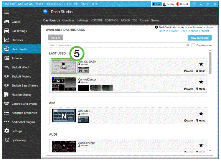Open the AIM MXS main thumbnail
The image size is (221, 161).
[x=64, y=116]
